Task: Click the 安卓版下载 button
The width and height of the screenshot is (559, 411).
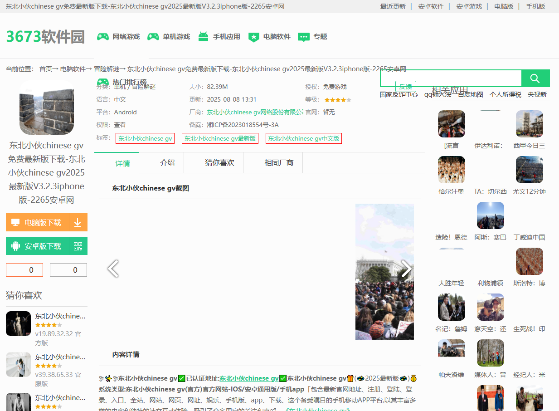Action: (x=38, y=246)
